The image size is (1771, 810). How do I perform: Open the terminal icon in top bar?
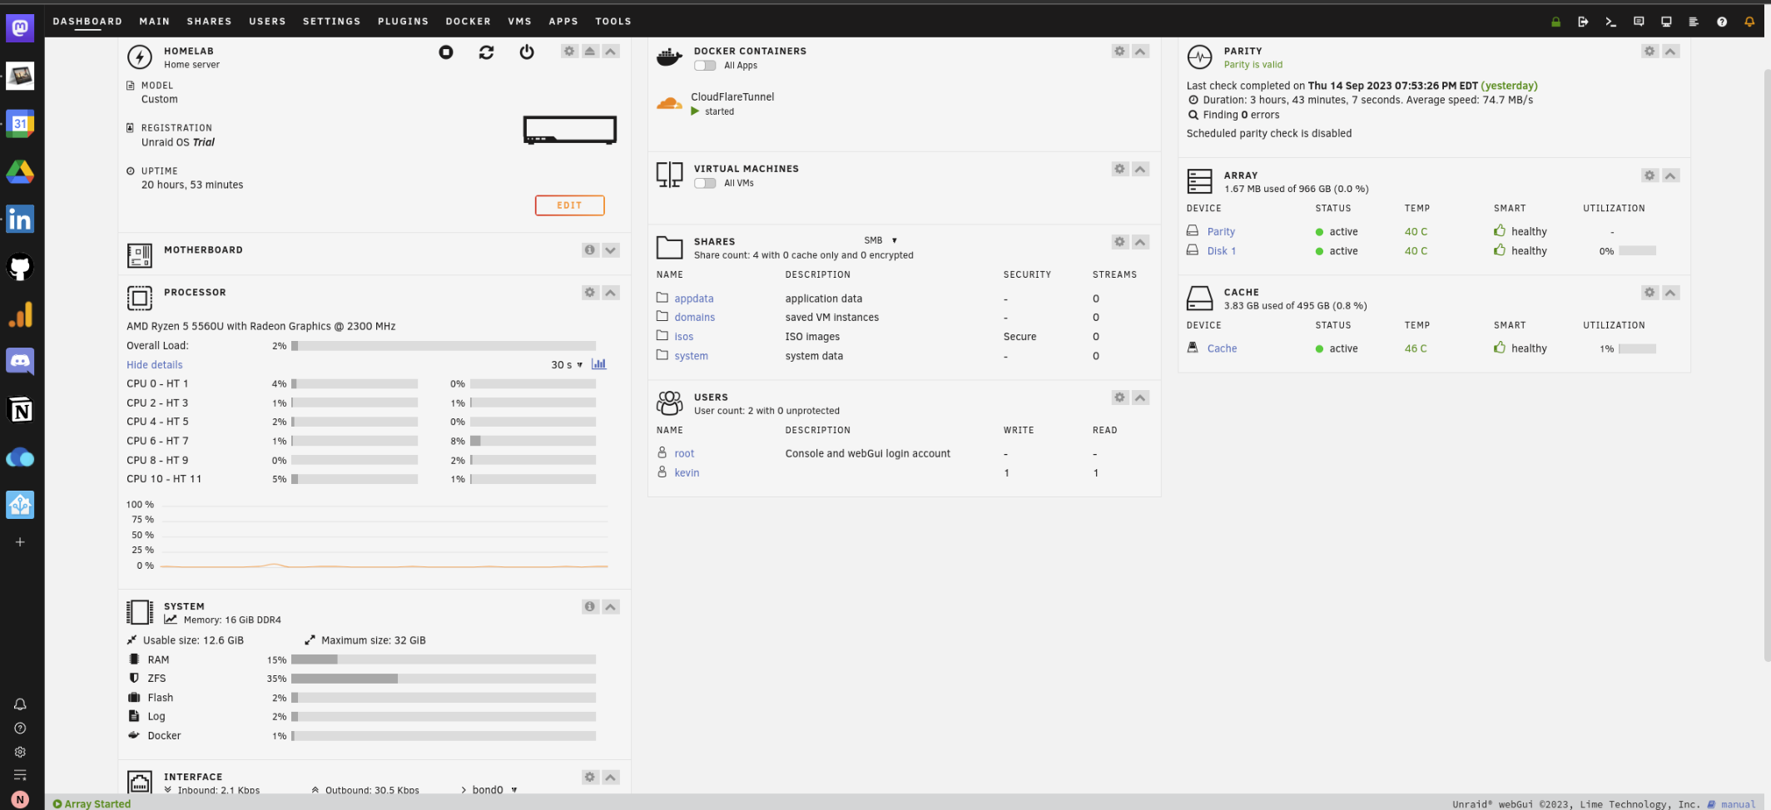tap(1610, 22)
